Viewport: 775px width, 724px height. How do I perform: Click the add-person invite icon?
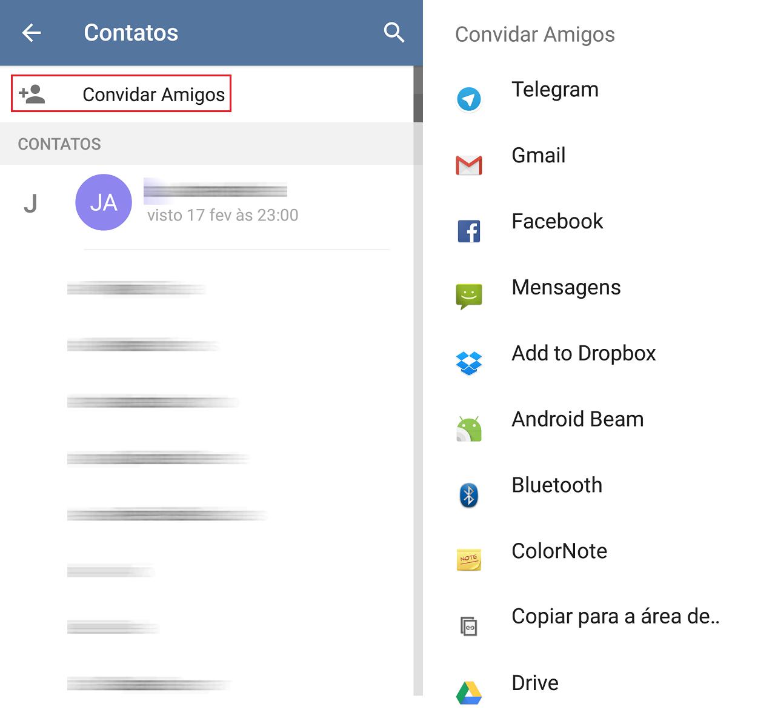(x=32, y=94)
